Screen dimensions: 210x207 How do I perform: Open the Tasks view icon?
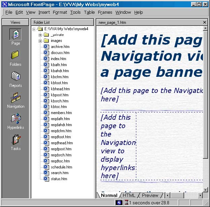[x=15, y=140]
